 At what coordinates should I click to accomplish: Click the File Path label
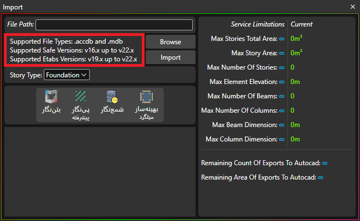[x=20, y=24]
